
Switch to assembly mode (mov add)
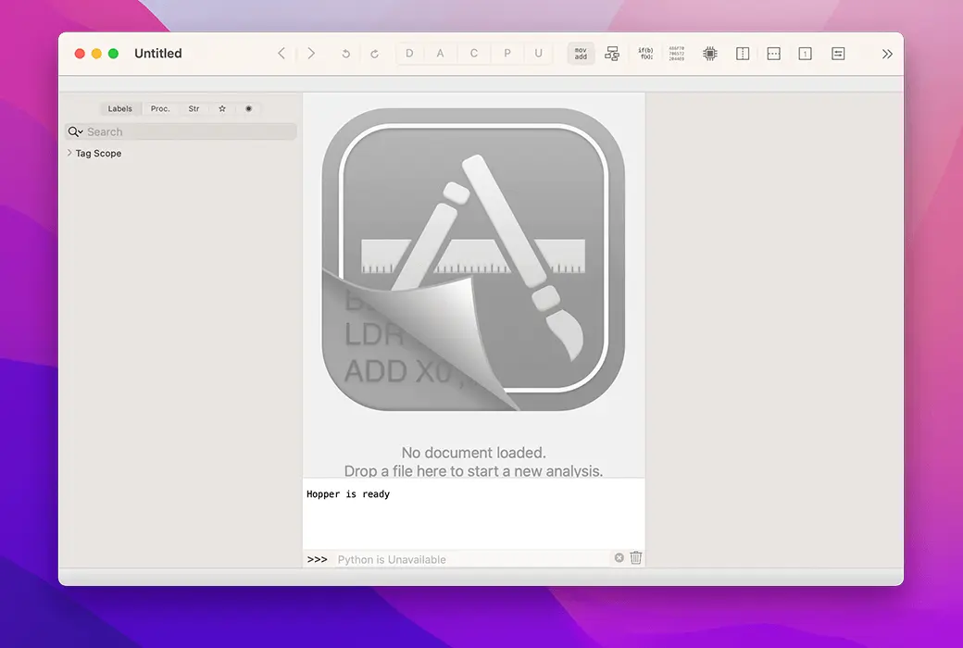point(581,54)
